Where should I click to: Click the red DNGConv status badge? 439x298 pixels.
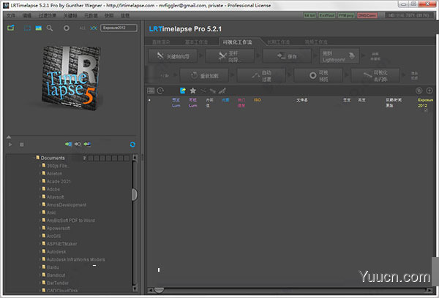[x=367, y=15]
